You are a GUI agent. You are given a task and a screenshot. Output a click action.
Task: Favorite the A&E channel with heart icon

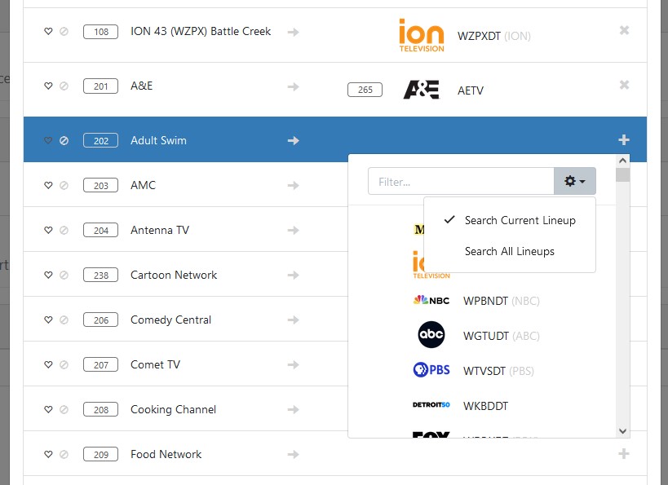click(x=48, y=86)
